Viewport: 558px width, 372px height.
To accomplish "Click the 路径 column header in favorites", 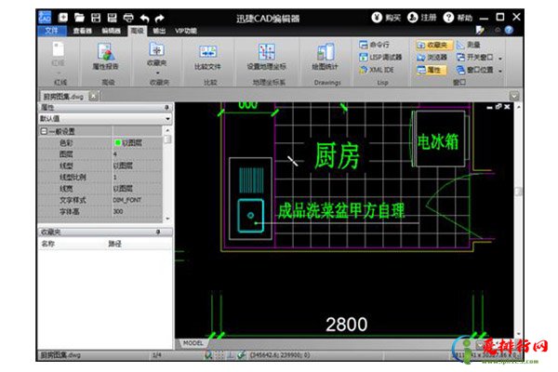I will click(114, 244).
